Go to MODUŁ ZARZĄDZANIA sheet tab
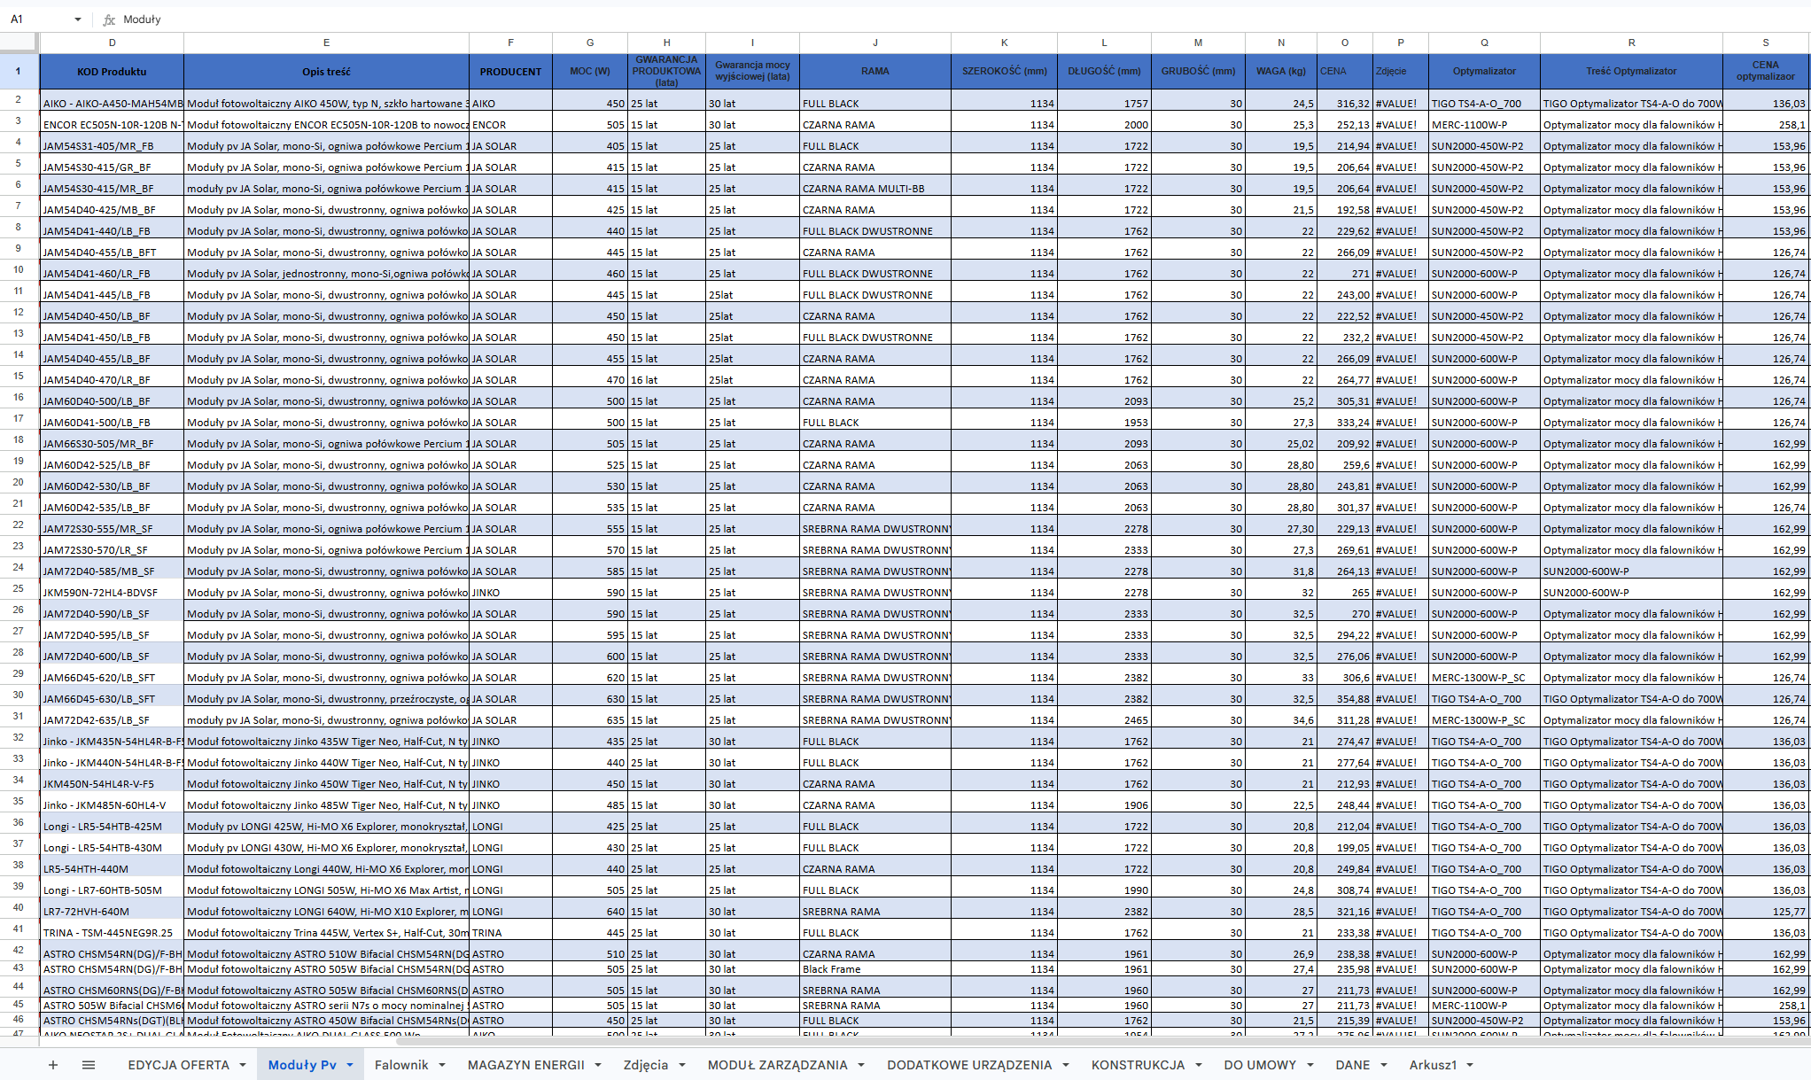 pyautogui.click(x=777, y=1065)
